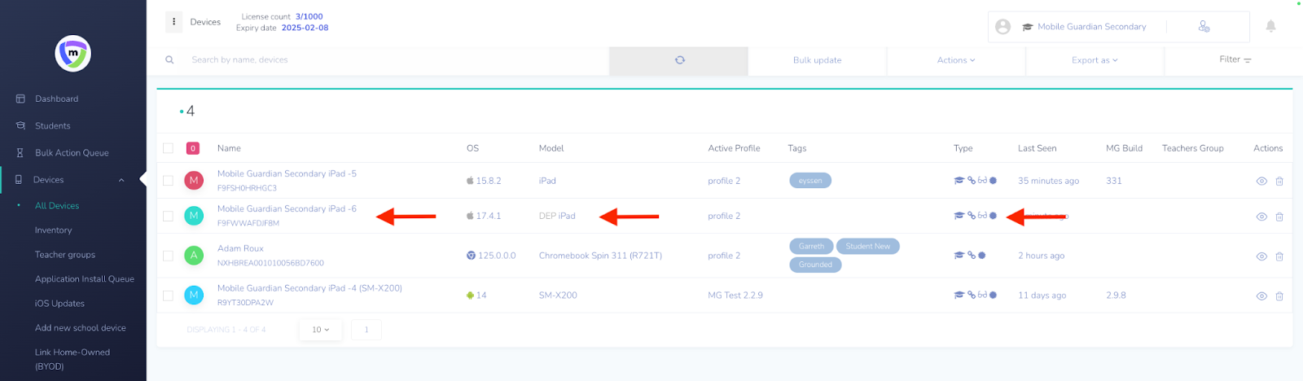Image resolution: width=1303 pixels, height=381 pixels.
Task: Click the red M avatar for iPad -5
Action: pos(194,181)
